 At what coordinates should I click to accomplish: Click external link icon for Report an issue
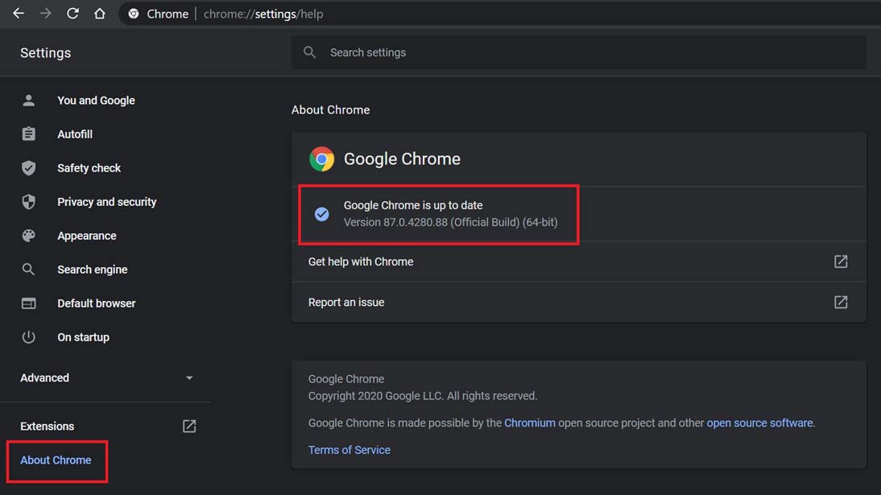(841, 302)
